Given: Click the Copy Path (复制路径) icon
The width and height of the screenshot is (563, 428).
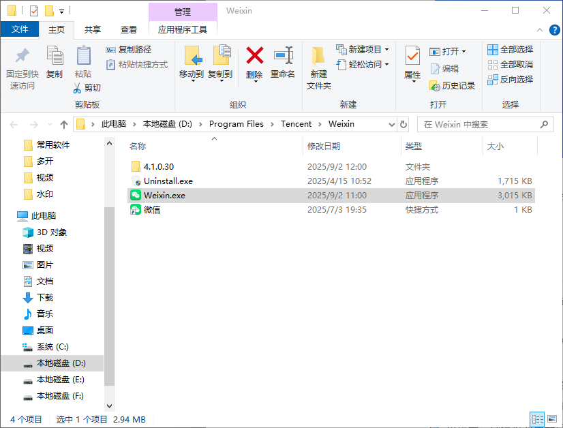Looking at the screenshot, I should click(134, 50).
